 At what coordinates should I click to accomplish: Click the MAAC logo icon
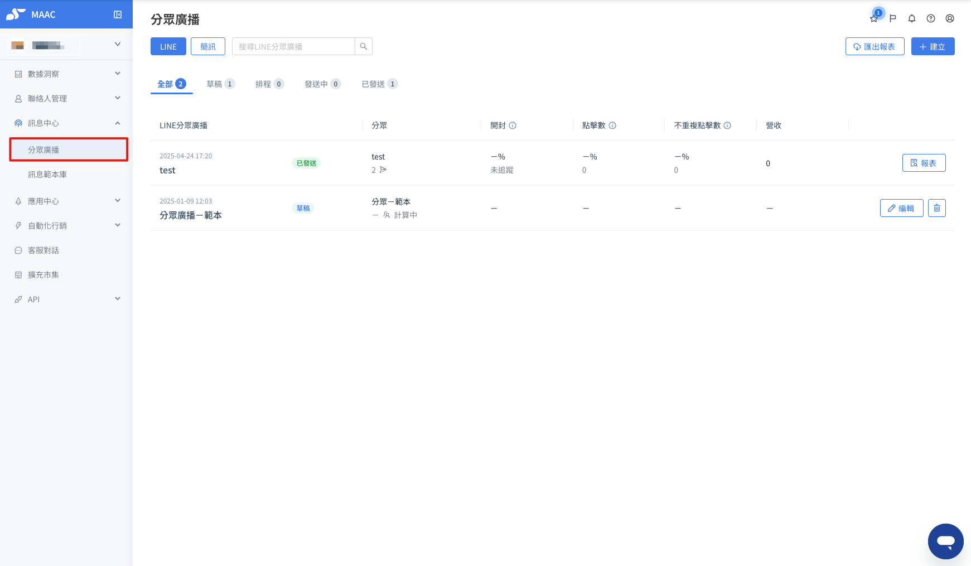pos(16,14)
